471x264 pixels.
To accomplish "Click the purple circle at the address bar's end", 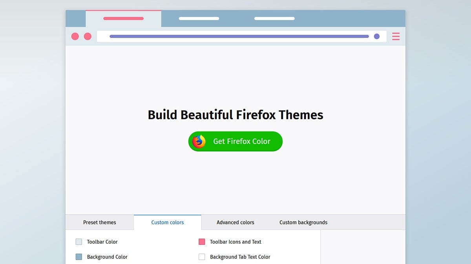I will click(x=377, y=36).
